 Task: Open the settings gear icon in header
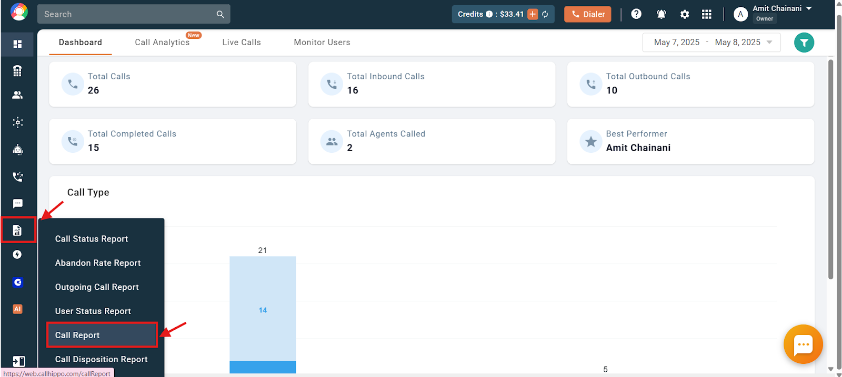tap(684, 14)
